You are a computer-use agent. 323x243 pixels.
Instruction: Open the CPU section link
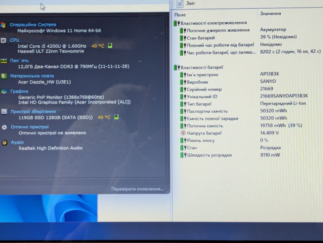point(15,40)
